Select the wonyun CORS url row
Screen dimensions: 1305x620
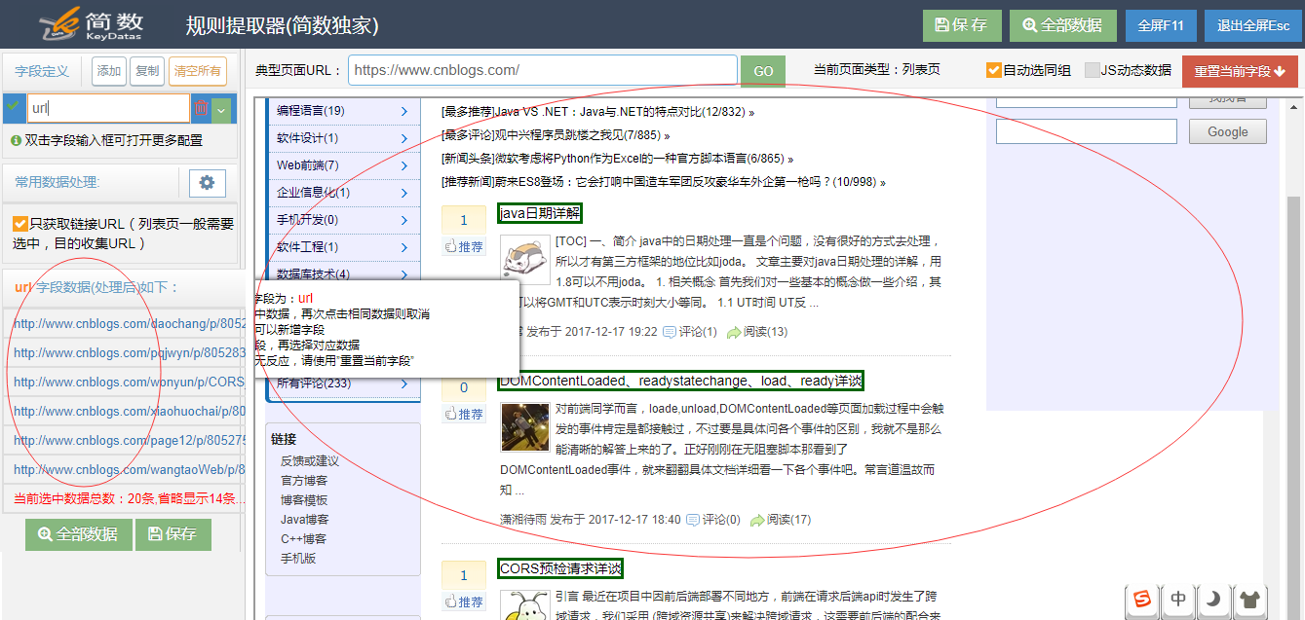[124, 382]
